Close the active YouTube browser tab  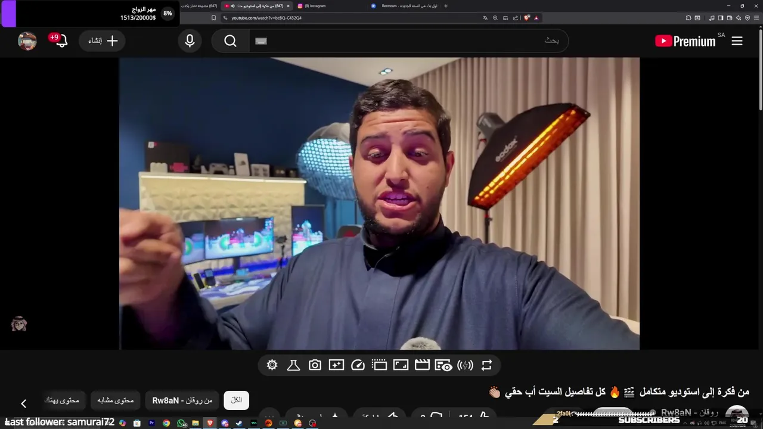point(288,6)
